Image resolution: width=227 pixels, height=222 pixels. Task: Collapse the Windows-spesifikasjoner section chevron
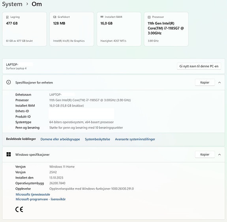tap(219, 155)
